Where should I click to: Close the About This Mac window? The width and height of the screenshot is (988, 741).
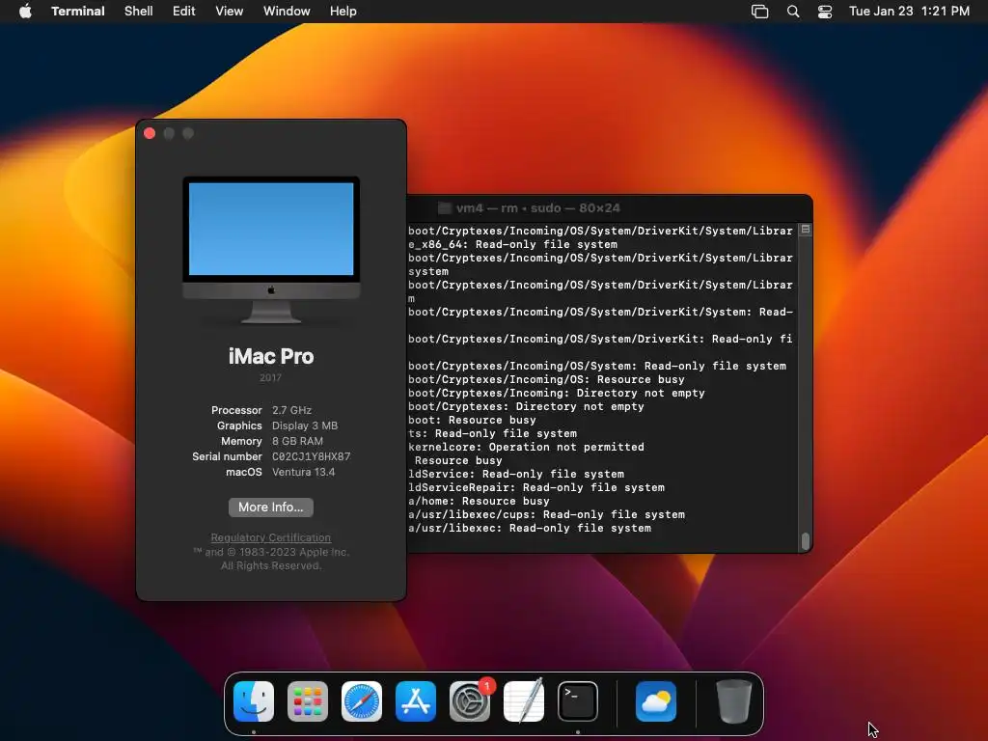tap(150, 133)
